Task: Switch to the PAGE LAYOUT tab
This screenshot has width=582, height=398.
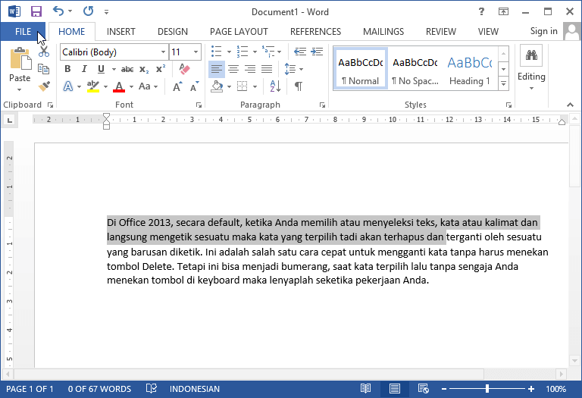Action: [239, 32]
